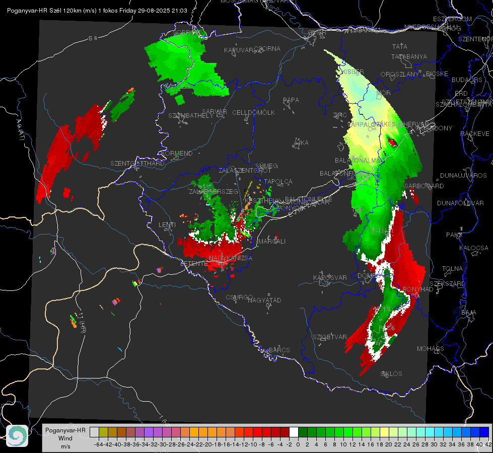Pick the bright violet swatch between -34 and -32
Viewport: 493px width, 453px height.
(149, 432)
